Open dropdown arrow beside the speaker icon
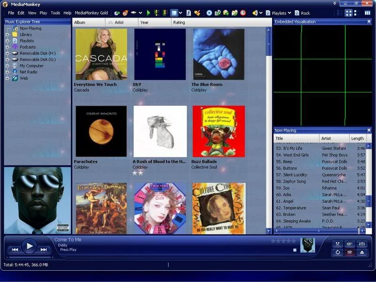 tap(261, 13)
